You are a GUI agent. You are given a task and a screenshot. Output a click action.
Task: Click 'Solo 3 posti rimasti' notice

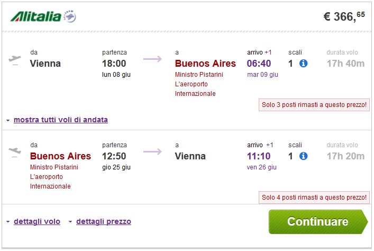coord(314,104)
